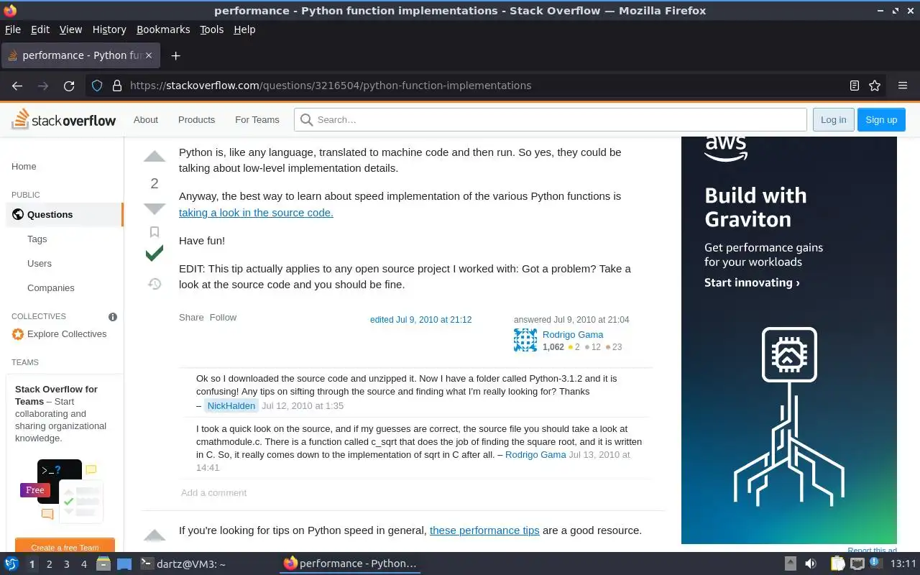
Task: Click the tray notification icon with blue badge
Action: point(876,563)
